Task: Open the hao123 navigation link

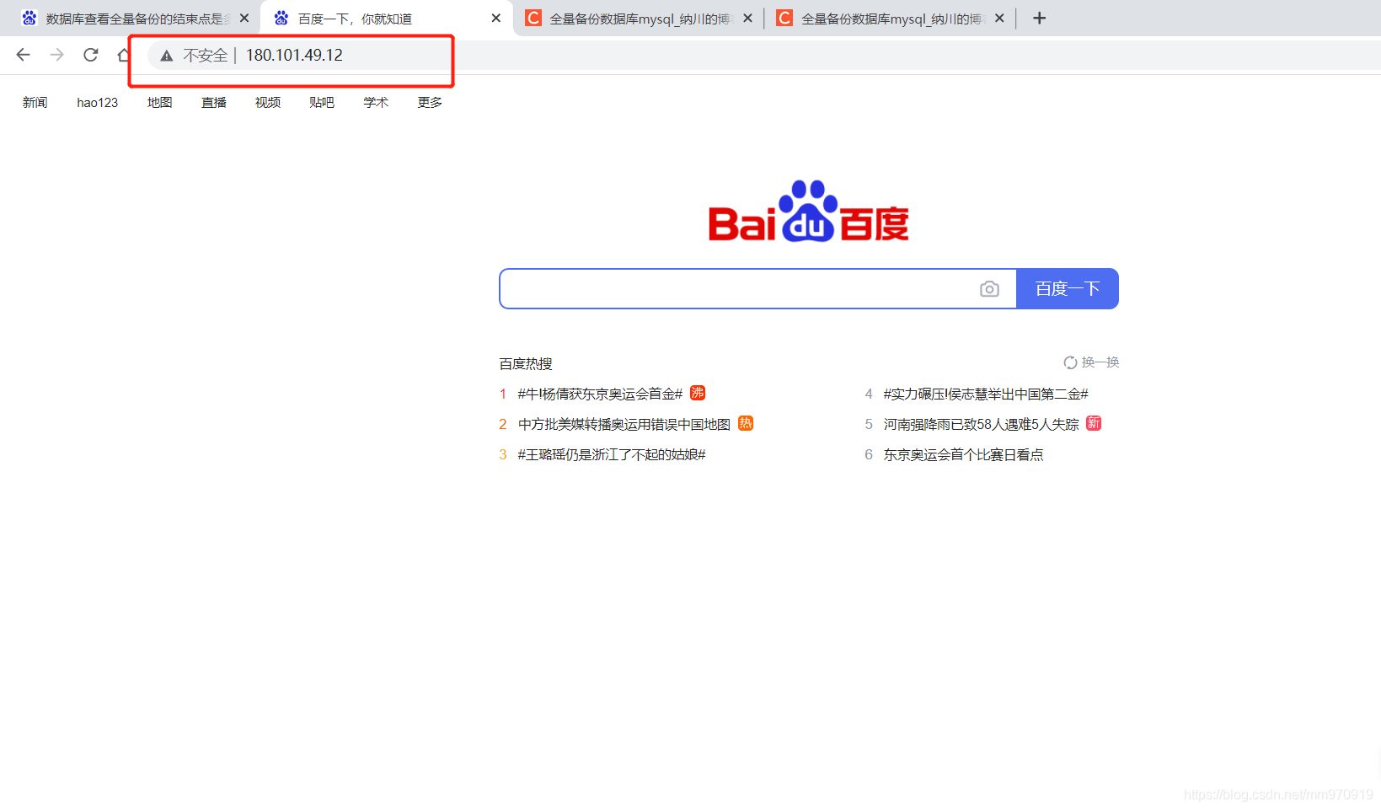Action: (98, 102)
